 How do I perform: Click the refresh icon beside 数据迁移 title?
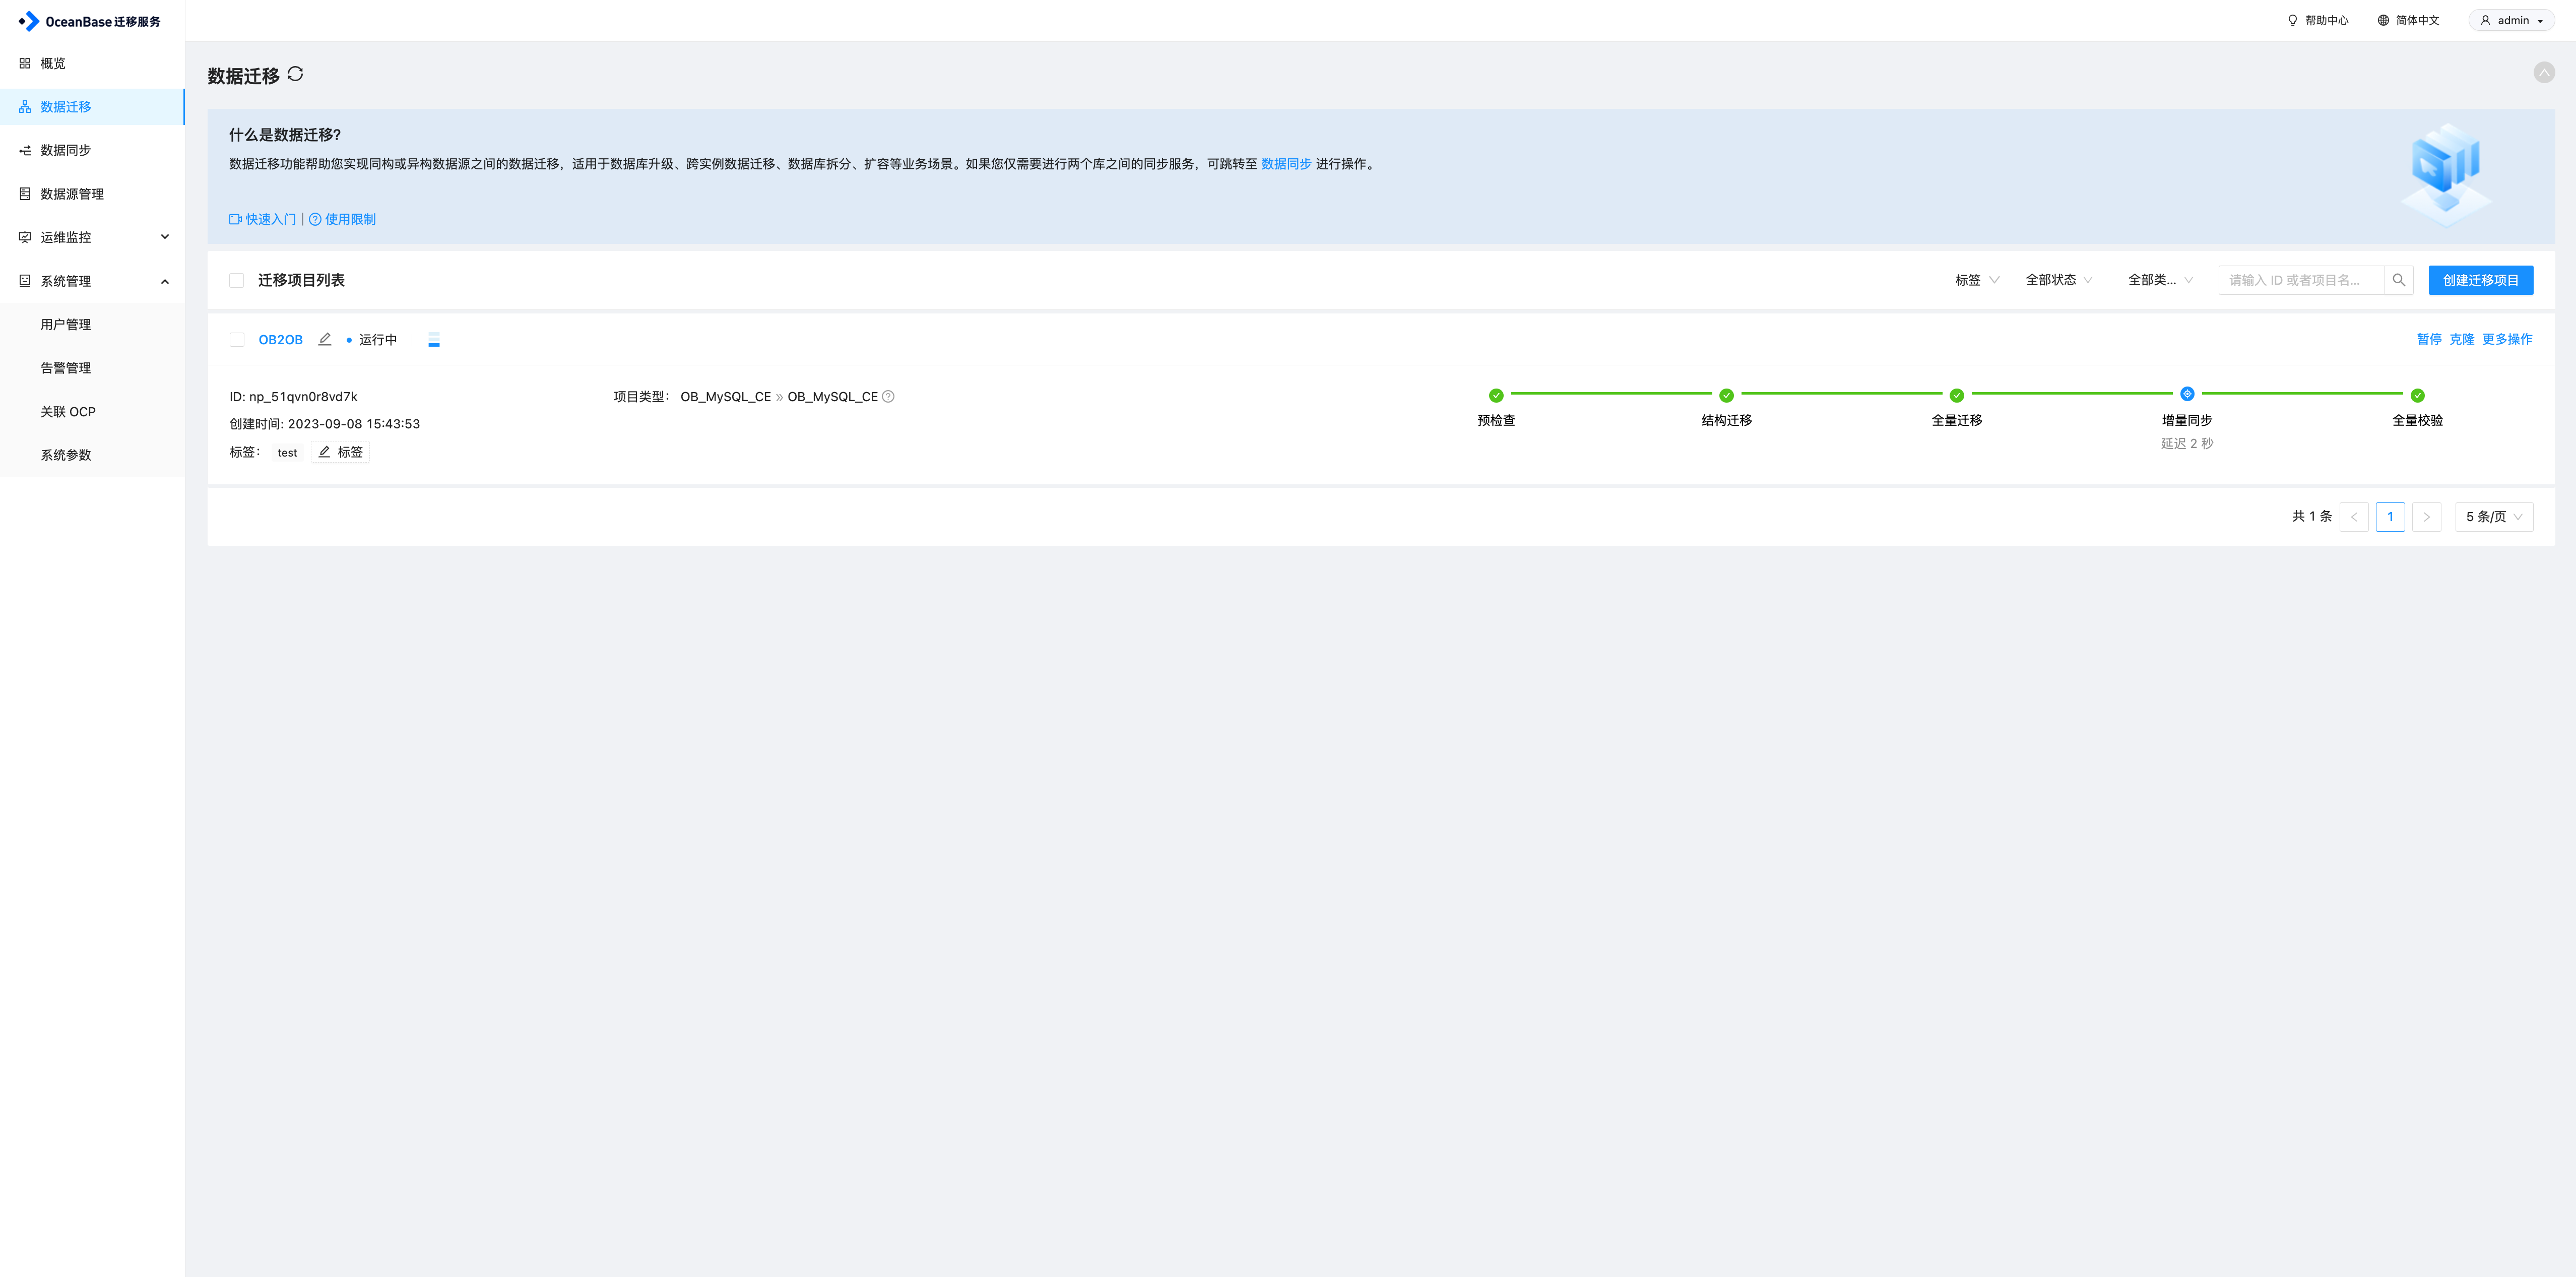tap(295, 74)
